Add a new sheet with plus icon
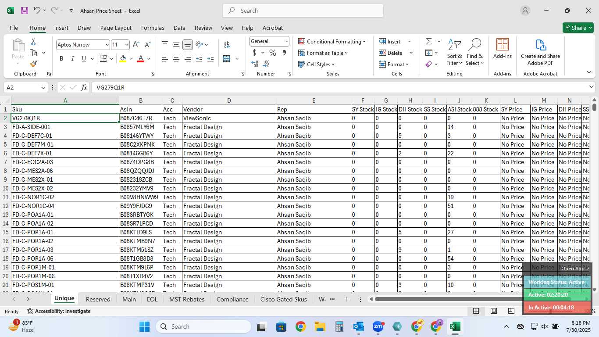Screen dimensions: 599x337 (x=346, y=299)
